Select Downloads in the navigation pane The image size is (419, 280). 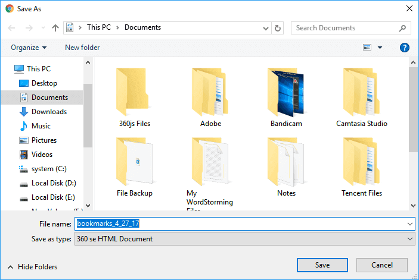click(49, 112)
